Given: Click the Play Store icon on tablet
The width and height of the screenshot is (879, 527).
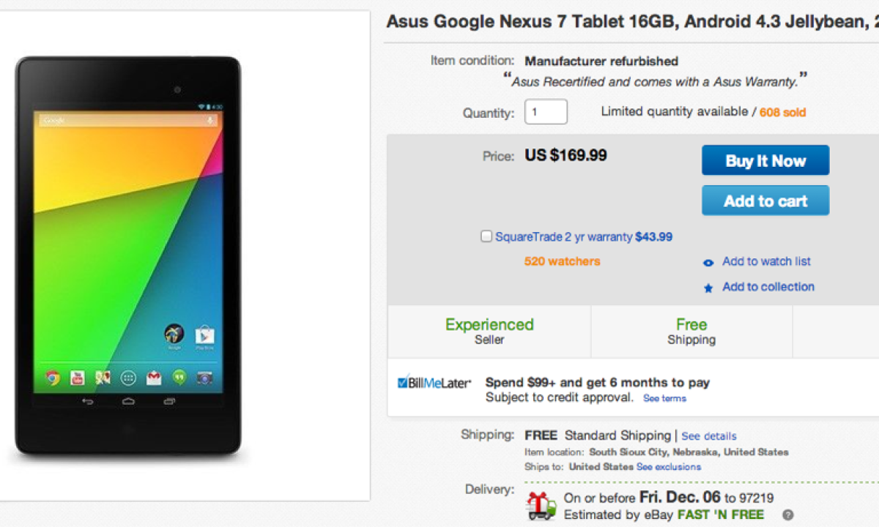Looking at the screenshot, I should [x=204, y=335].
